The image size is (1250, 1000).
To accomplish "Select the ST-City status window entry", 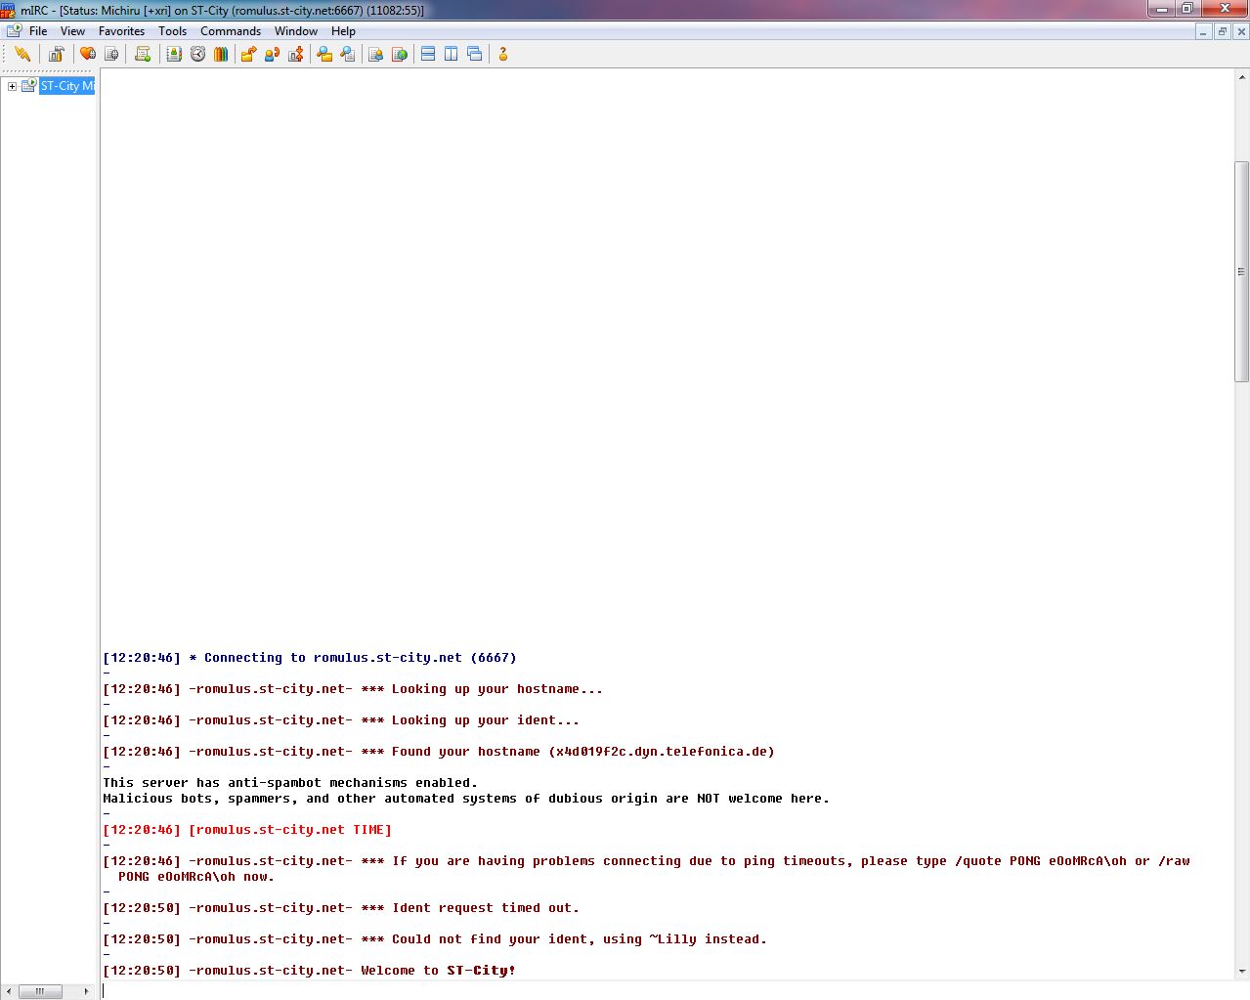I will pyautogui.click(x=66, y=86).
